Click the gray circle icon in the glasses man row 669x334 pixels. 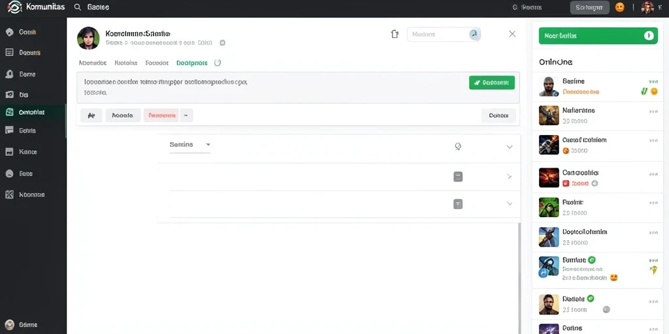(x=607, y=310)
